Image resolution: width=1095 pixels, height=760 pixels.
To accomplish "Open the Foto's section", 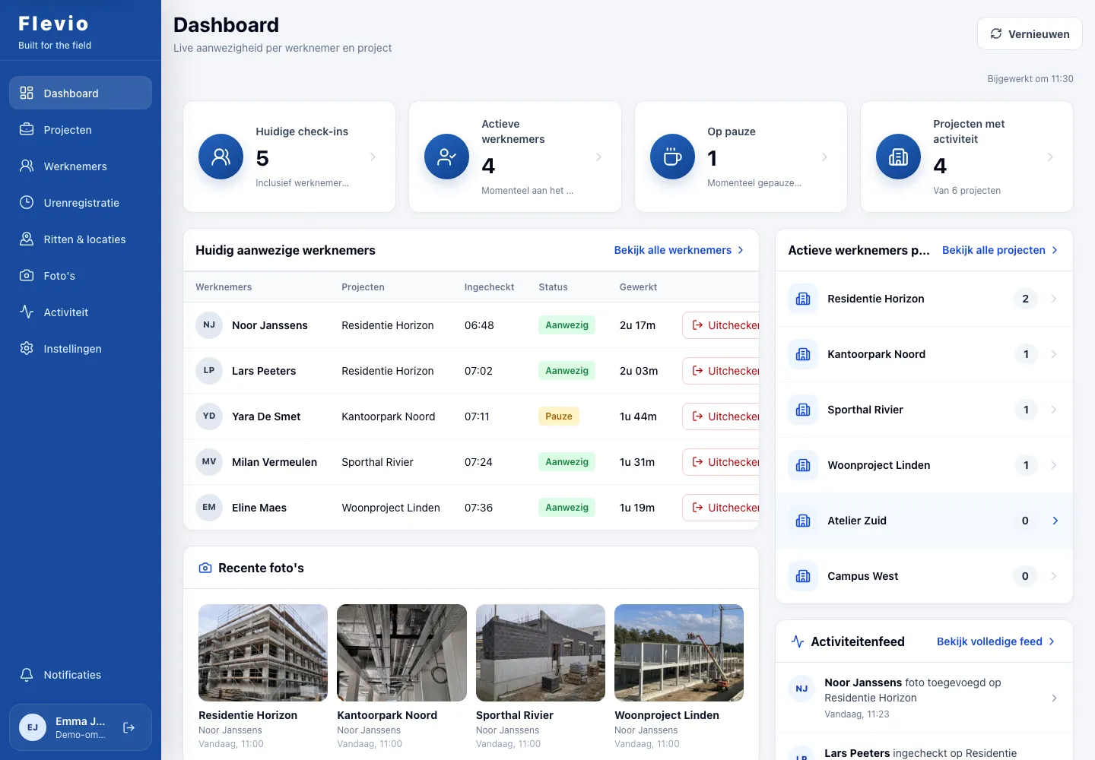I will (81, 275).
